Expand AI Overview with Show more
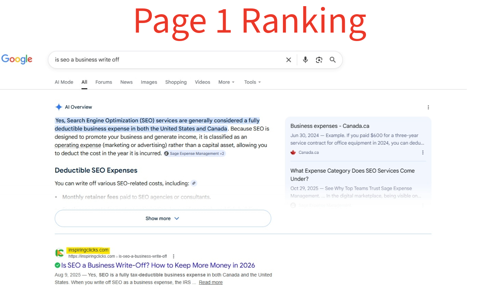 point(163,218)
